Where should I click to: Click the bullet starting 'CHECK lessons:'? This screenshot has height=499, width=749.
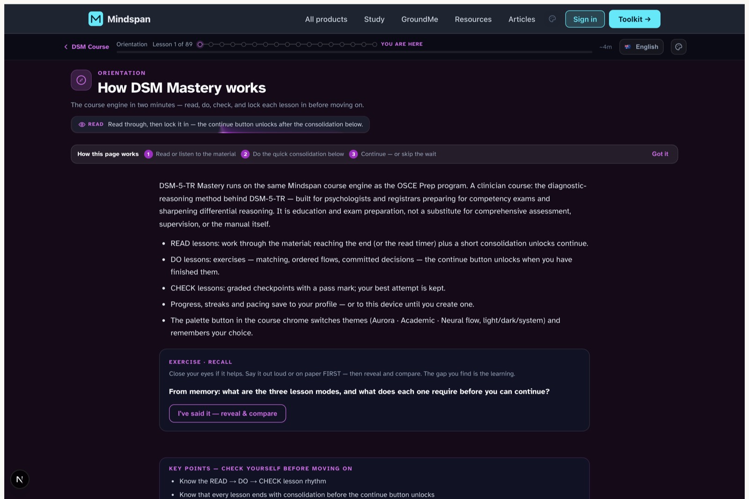pyautogui.click(x=308, y=288)
